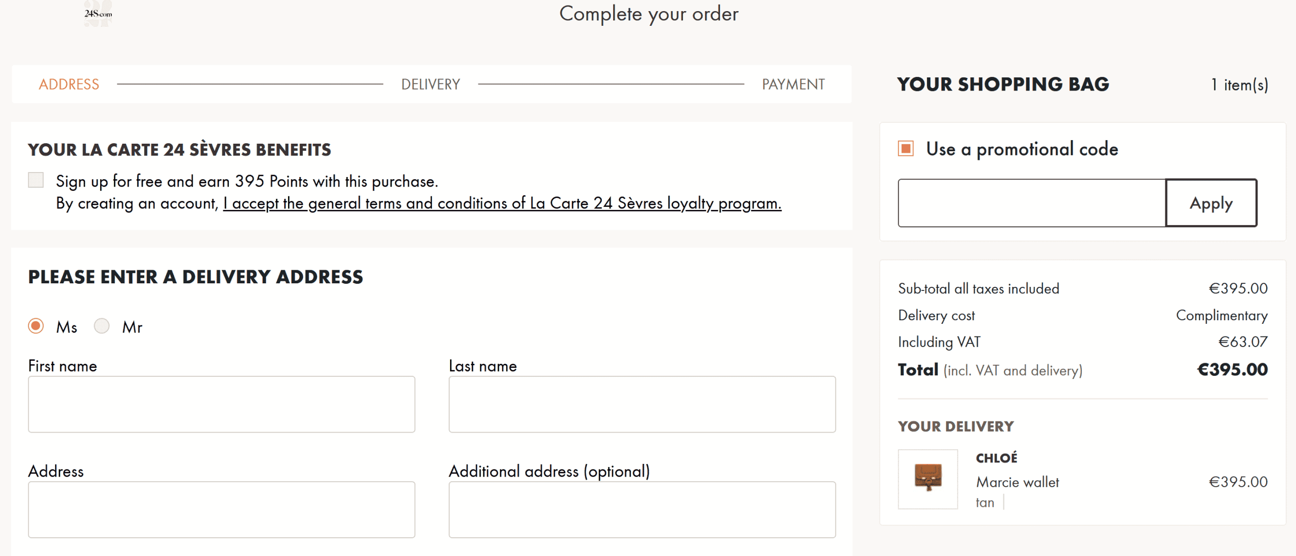1296x556 pixels.
Task: Click the Additional address optional field
Action: tap(641, 509)
